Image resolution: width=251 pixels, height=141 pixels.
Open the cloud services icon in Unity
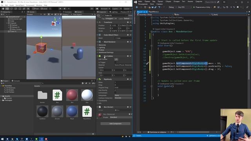97,9
